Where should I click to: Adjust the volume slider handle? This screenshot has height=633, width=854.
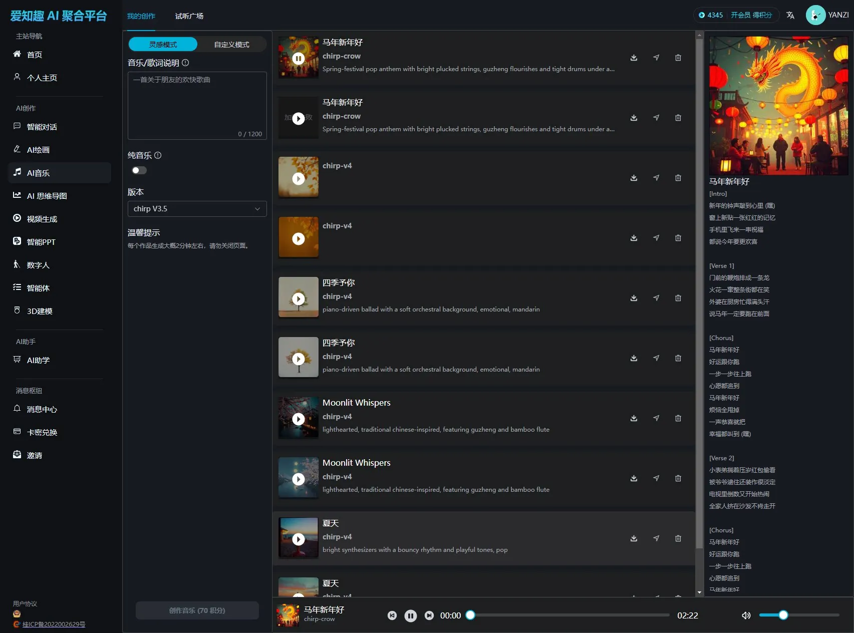tap(783, 615)
